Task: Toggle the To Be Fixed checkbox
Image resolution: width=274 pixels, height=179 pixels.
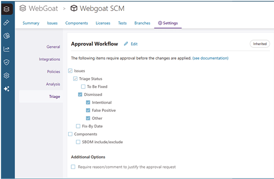Action: tap(83, 86)
